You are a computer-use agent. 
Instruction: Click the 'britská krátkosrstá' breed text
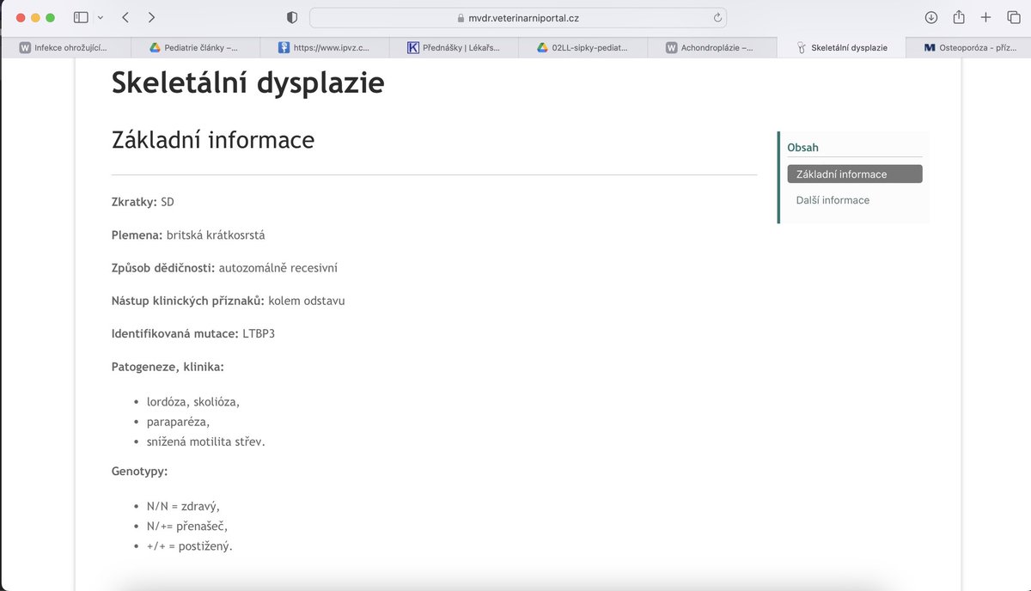(x=216, y=235)
